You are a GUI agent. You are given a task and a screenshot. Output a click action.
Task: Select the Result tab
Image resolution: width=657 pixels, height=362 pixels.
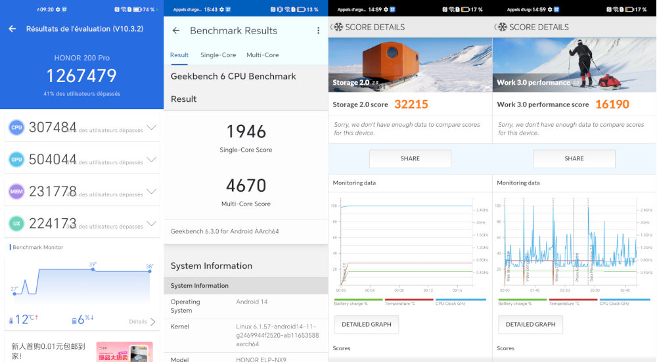tap(179, 55)
